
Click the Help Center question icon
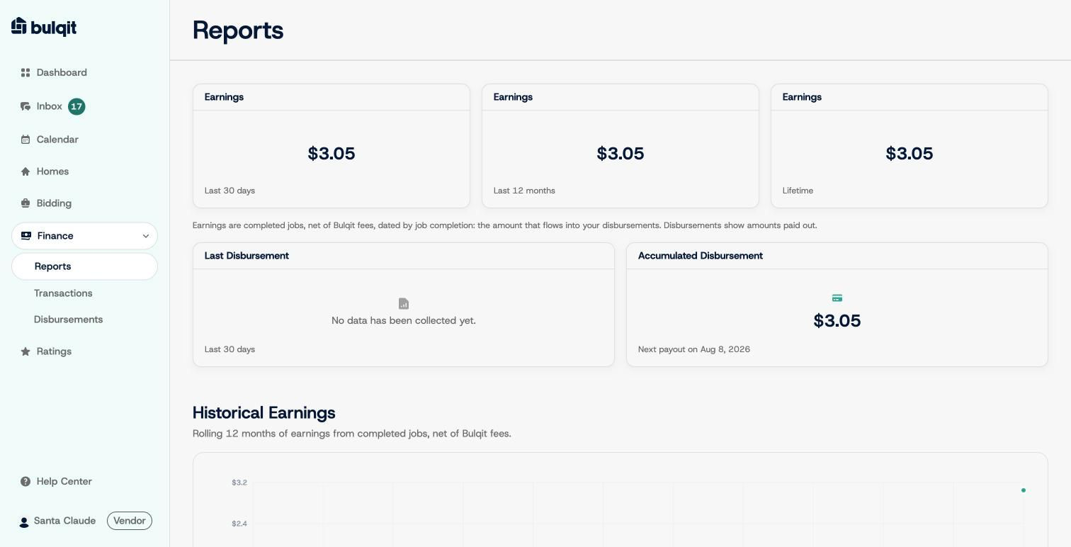[x=25, y=482]
